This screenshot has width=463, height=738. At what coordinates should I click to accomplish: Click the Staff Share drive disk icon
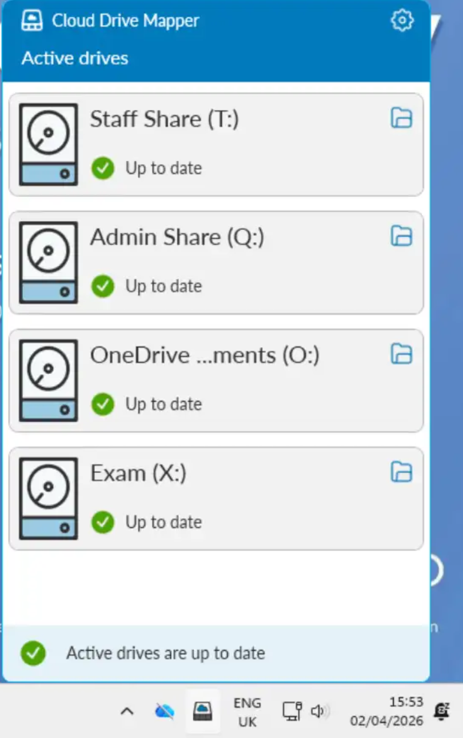[49, 144]
